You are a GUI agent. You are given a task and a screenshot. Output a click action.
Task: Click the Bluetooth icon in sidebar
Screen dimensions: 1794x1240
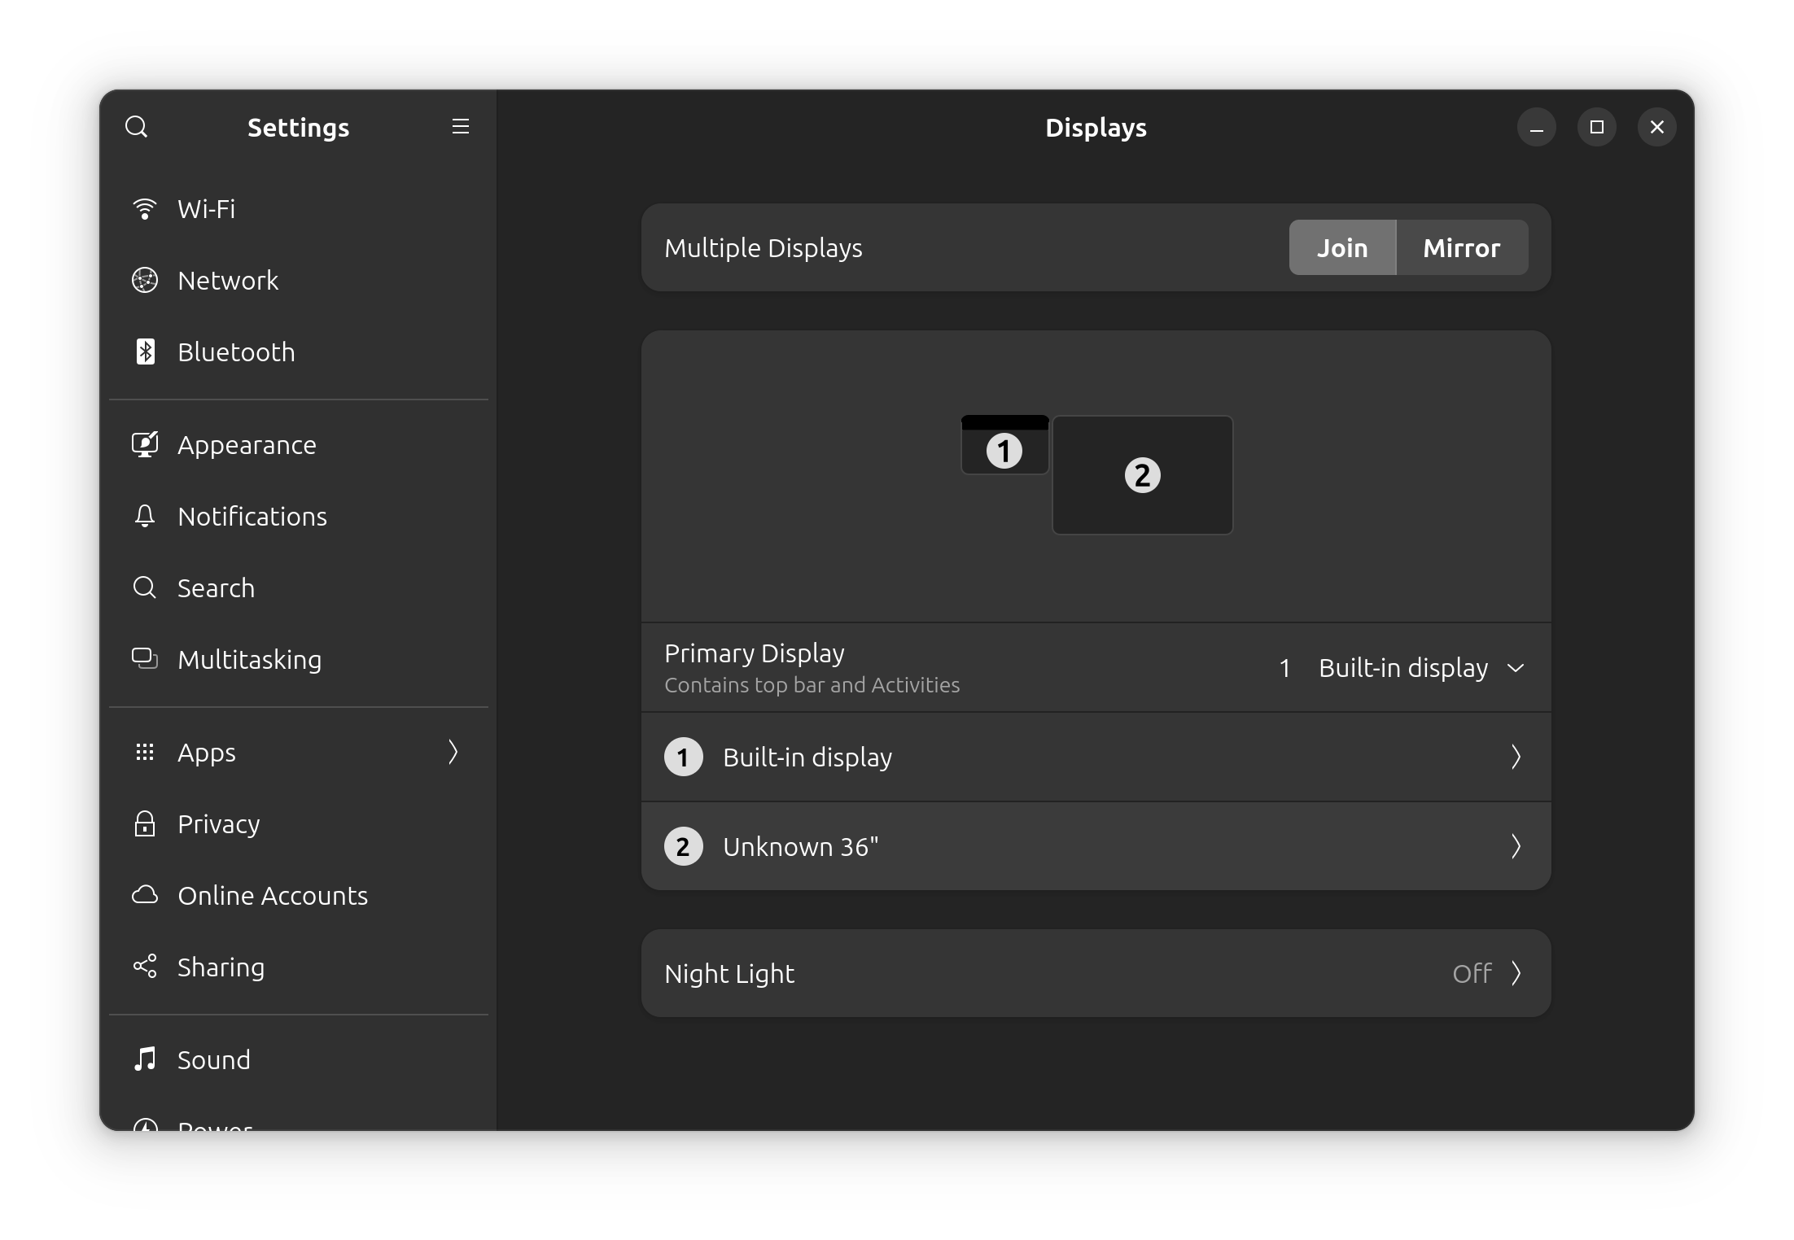tap(145, 351)
